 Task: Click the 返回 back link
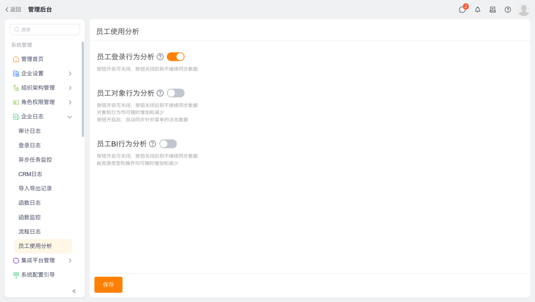coord(13,10)
